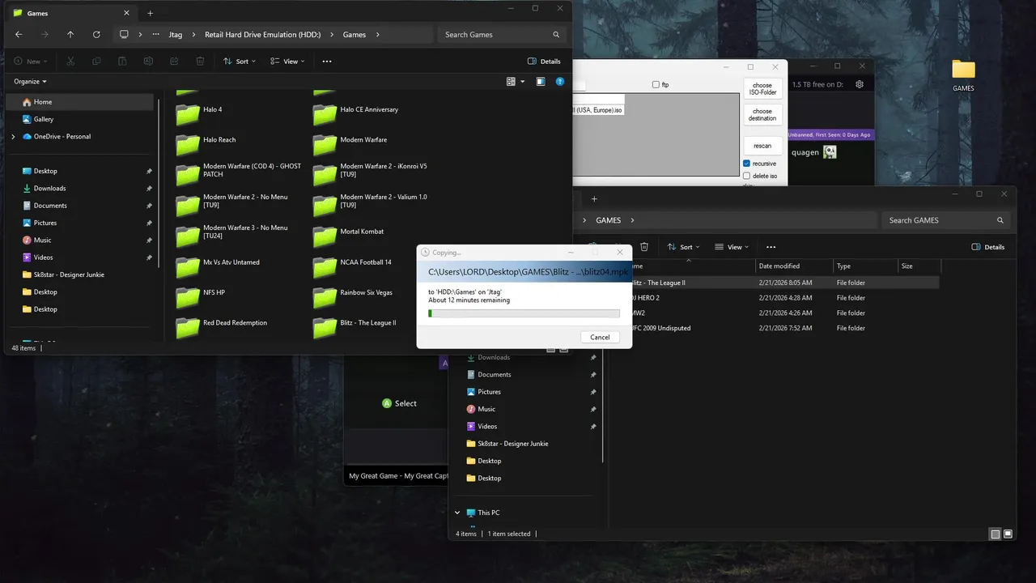The image size is (1036, 583).
Task: Click the Copy icon in Games toolbar
Action: pos(96,62)
